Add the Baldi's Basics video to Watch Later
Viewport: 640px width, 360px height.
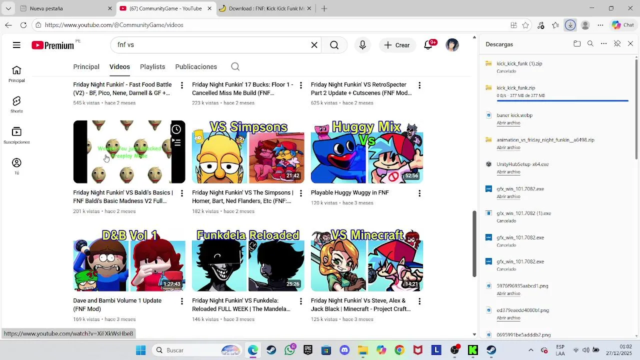tap(176, 130)
